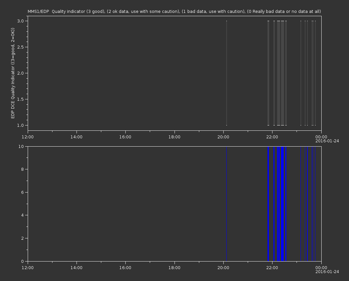Click the 18:00 time label under the blue-bar plot
The image size is (349, 281).
[174, 268]
